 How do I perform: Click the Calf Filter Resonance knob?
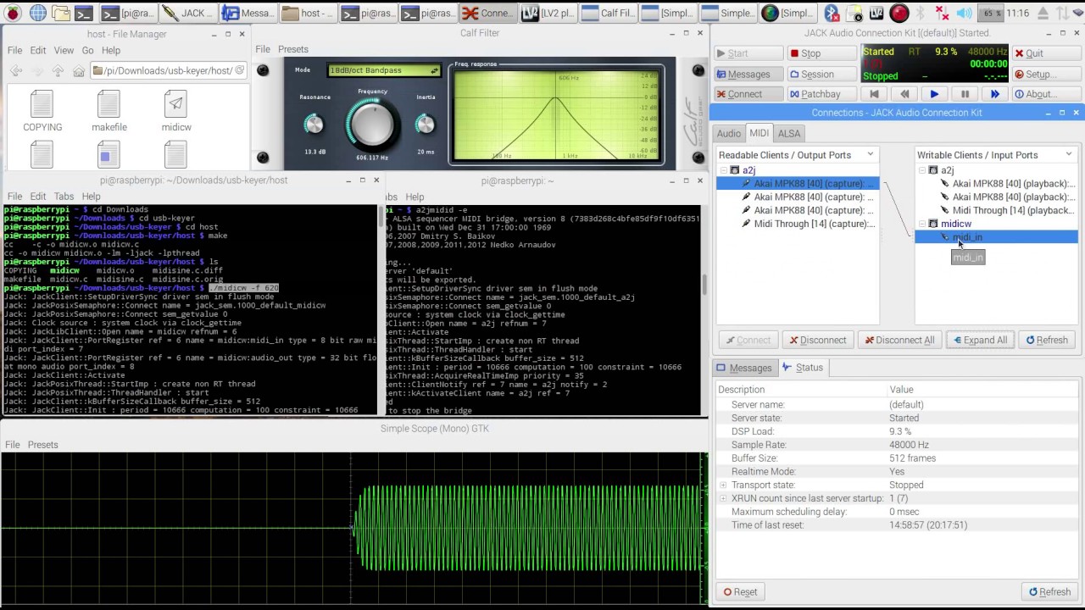coord(314,125)
